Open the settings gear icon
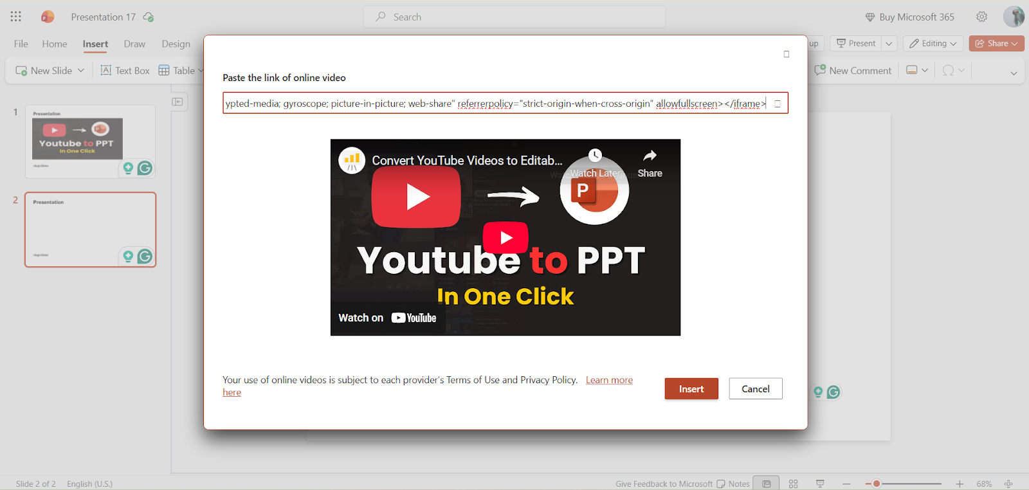The image size is (1029, 490). pos(981,17)
